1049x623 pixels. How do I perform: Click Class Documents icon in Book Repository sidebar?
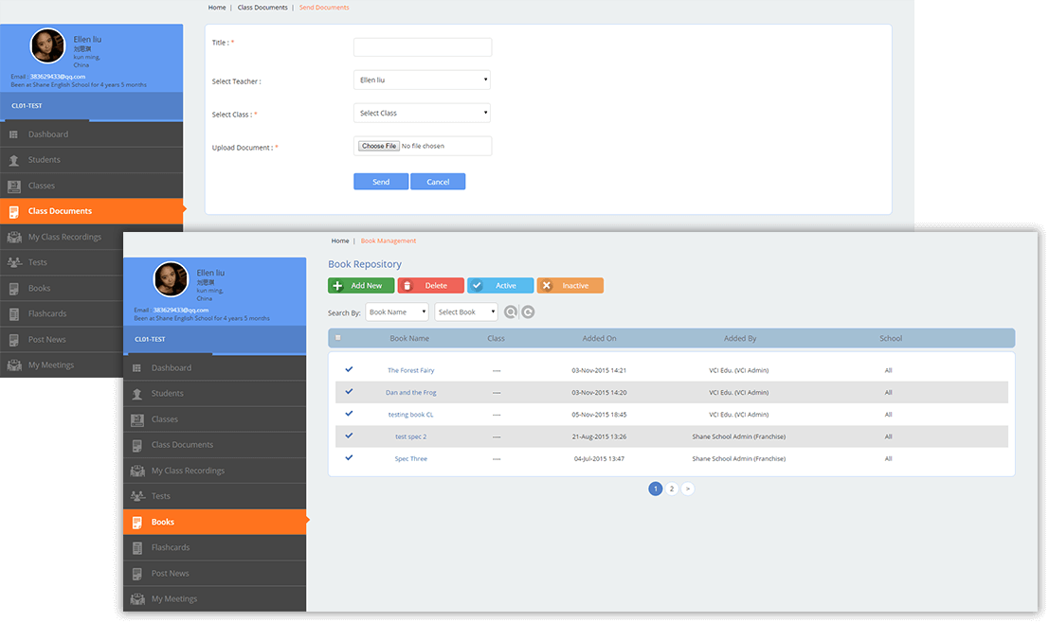pyautogui.click(x=137, y=445)
